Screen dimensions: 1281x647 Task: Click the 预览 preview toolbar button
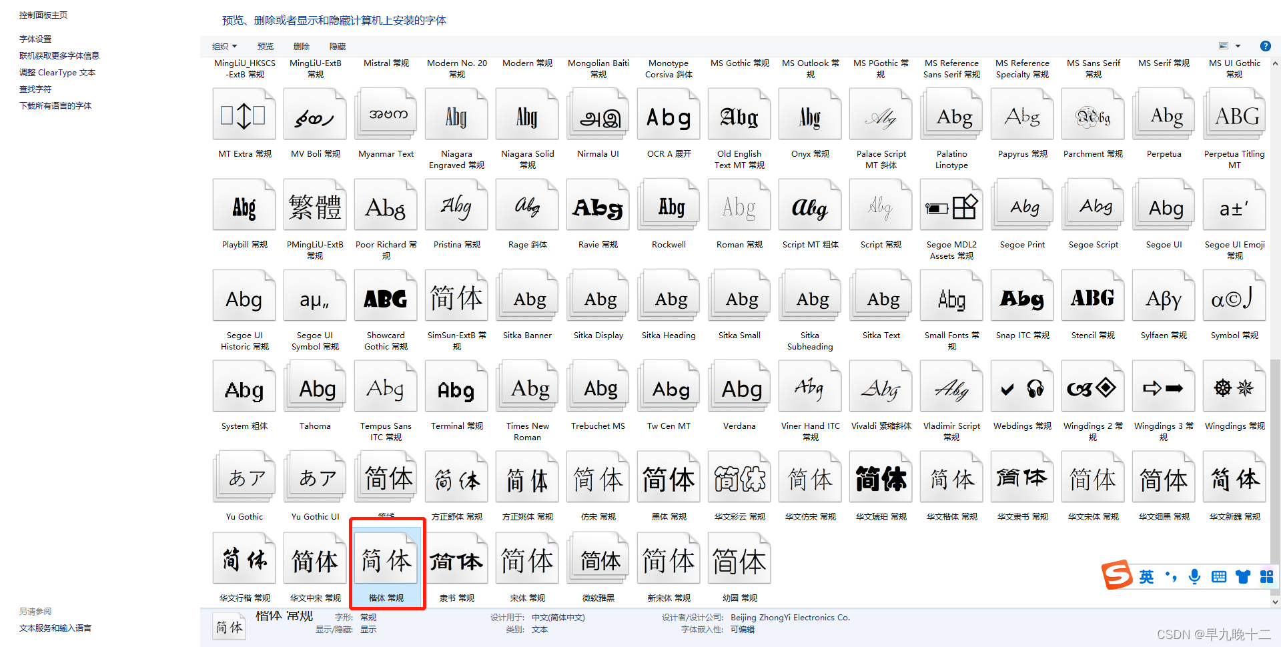point(266,46)
